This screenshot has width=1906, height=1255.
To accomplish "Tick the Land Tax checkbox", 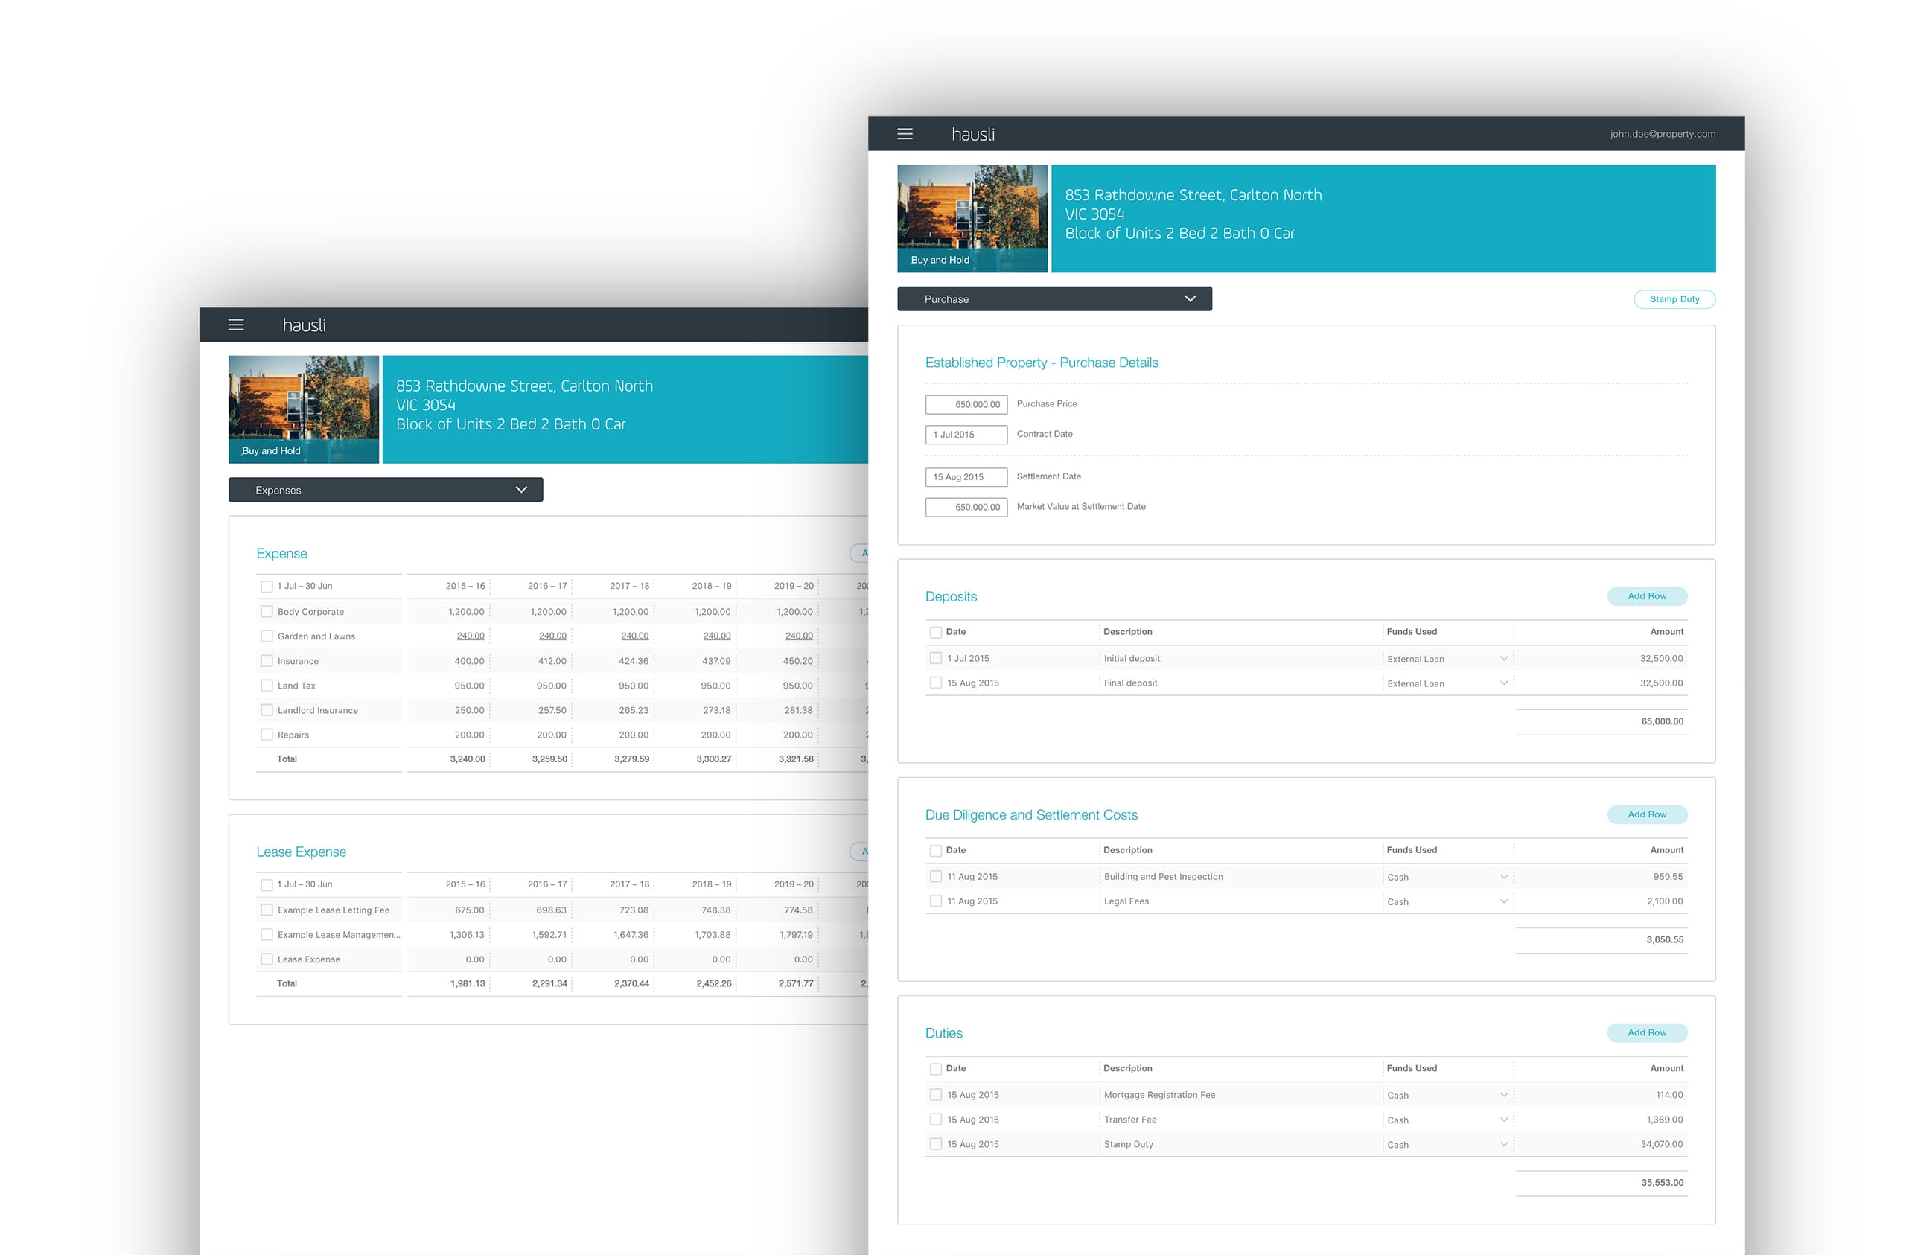I will click(x=267, y=686).
